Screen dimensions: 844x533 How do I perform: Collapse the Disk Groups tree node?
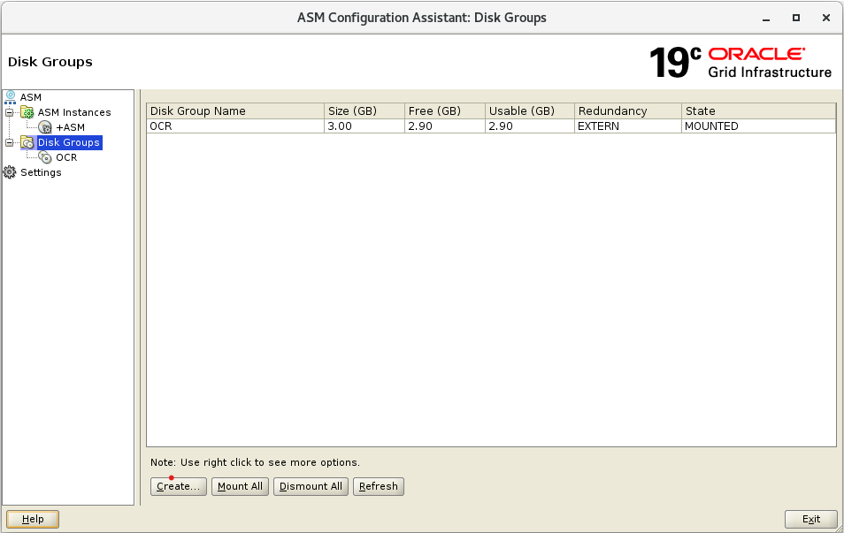9,142
